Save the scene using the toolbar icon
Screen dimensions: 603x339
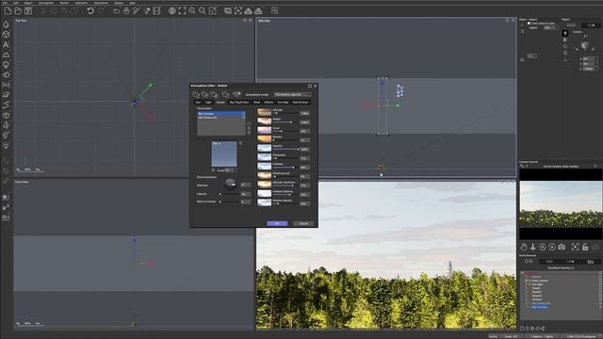[28, 10]
